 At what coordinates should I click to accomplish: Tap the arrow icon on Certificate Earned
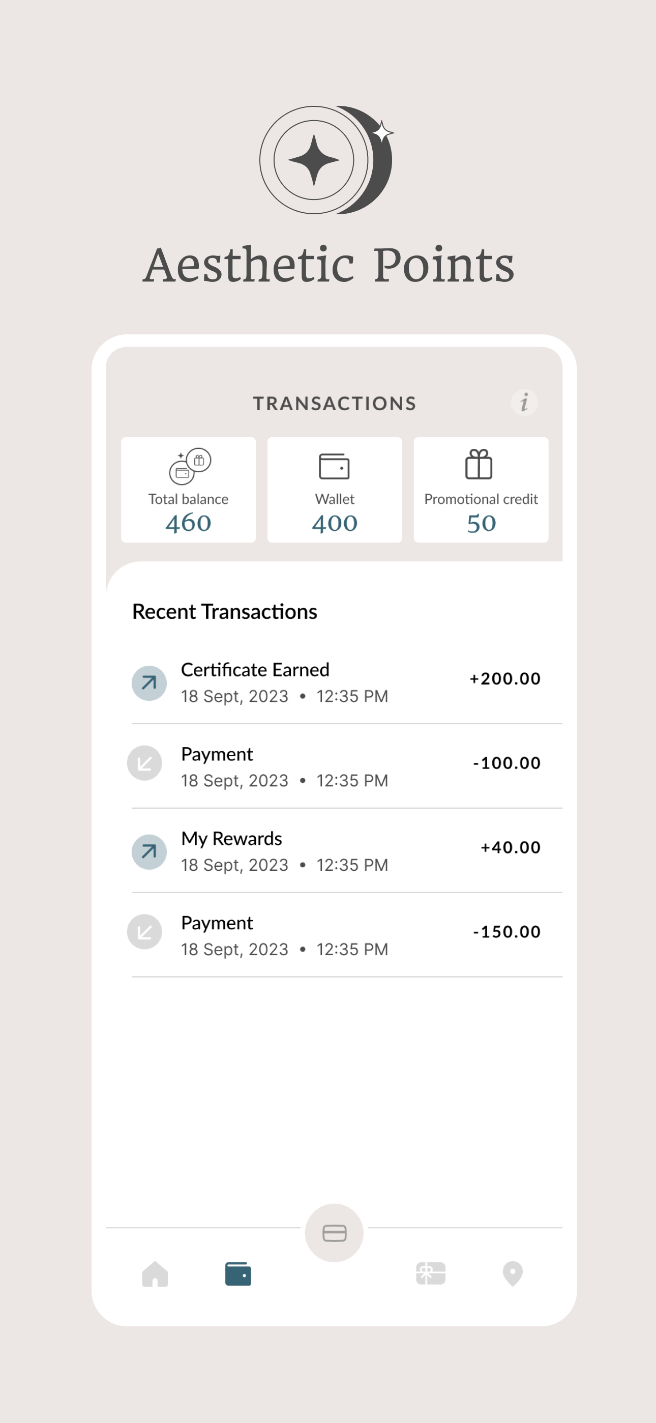pos(149,683)
